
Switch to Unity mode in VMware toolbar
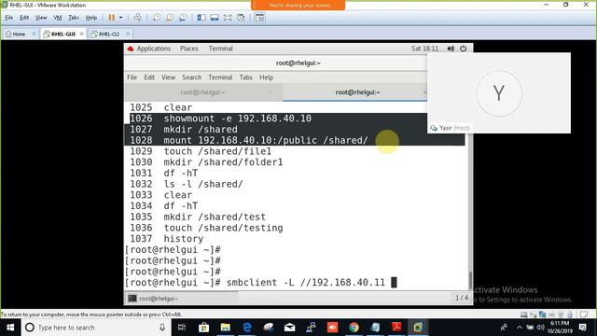[241, 18]
